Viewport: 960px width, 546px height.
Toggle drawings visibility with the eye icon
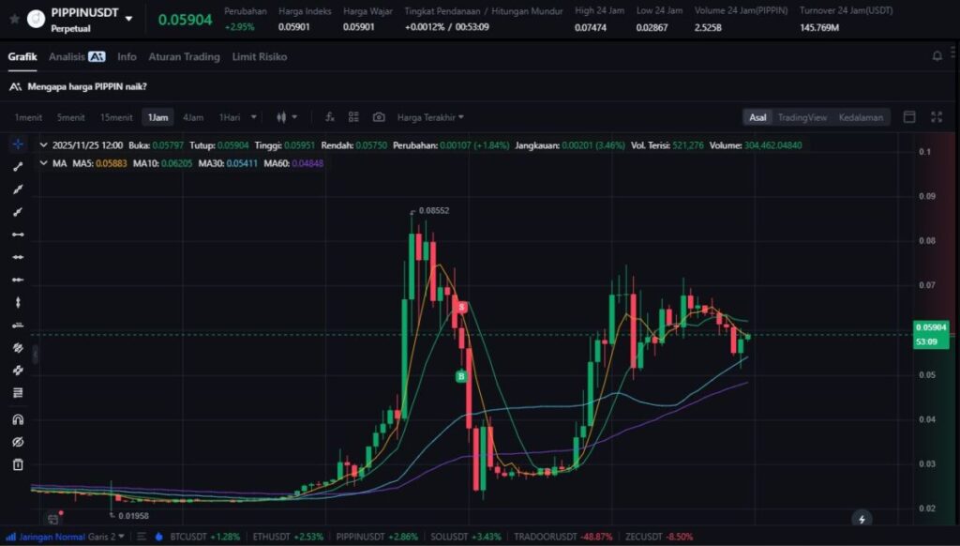tap(18, 442)
